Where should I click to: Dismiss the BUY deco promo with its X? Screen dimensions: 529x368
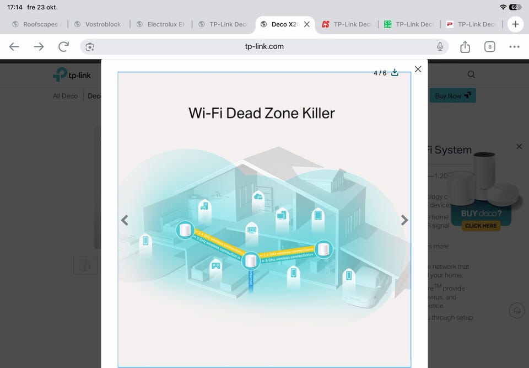coord(519,146)
